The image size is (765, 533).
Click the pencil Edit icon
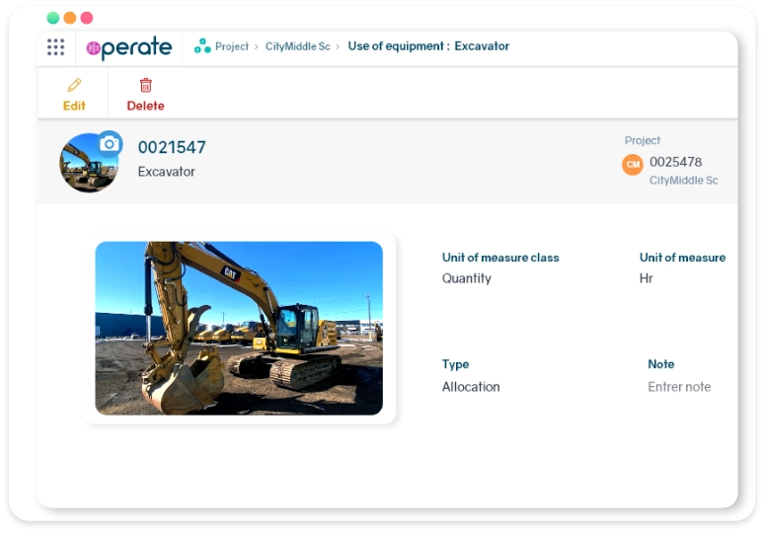pos(74,85)
